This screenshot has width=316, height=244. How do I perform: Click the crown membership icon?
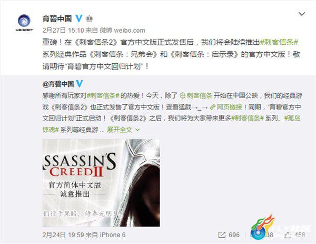90,18
